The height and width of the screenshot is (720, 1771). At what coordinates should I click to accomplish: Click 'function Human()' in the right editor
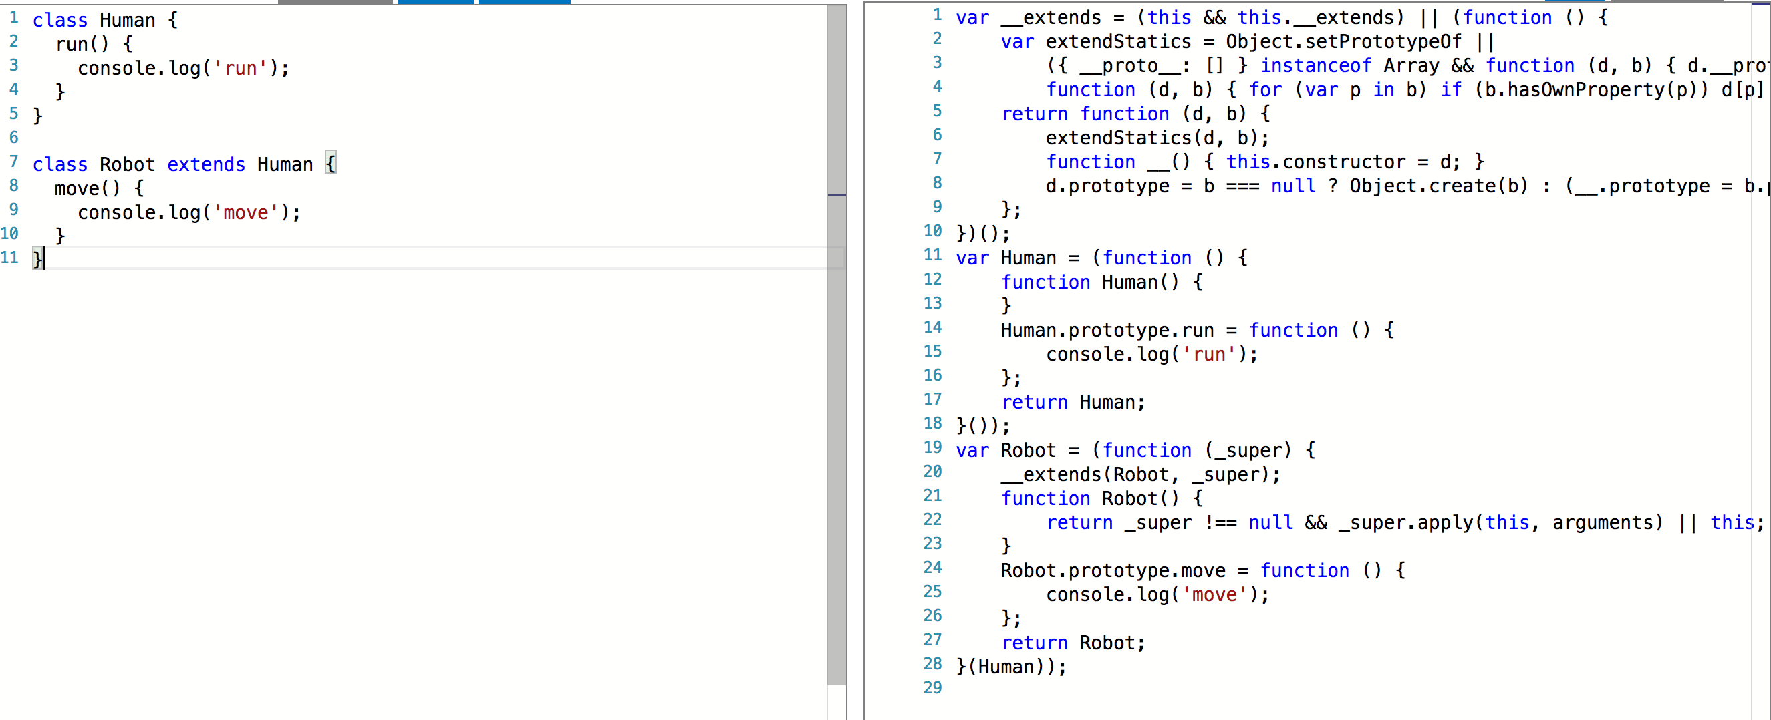coord(1091,282)
